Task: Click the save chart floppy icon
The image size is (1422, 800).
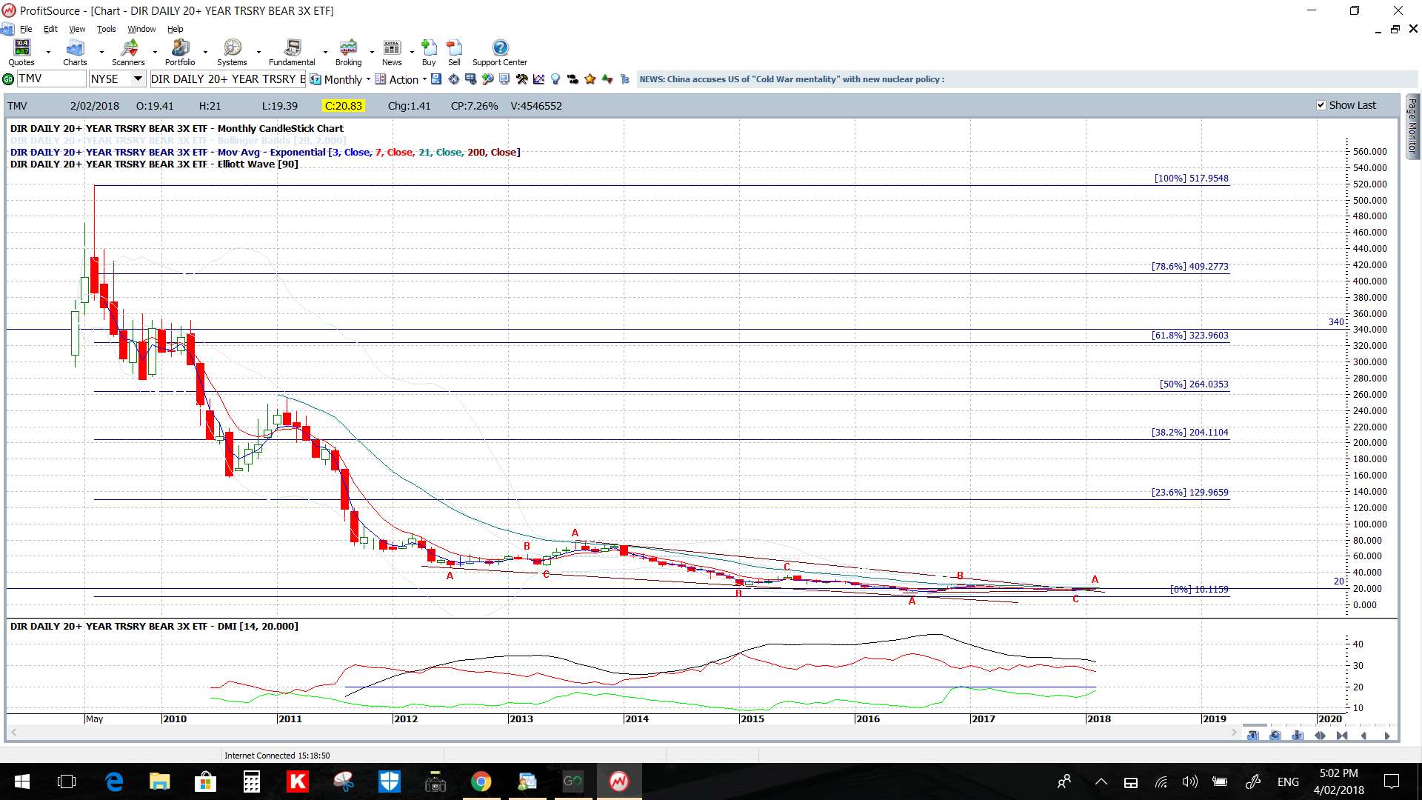Action: click(436, 79)
